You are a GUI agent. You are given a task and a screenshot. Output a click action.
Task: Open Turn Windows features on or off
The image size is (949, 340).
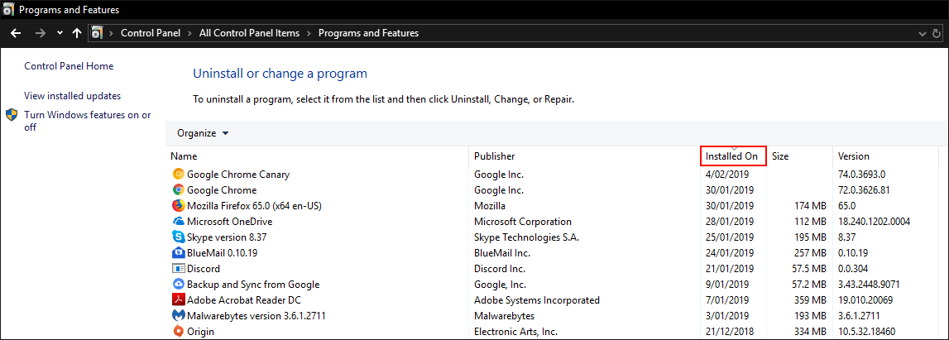click(88, 121)
